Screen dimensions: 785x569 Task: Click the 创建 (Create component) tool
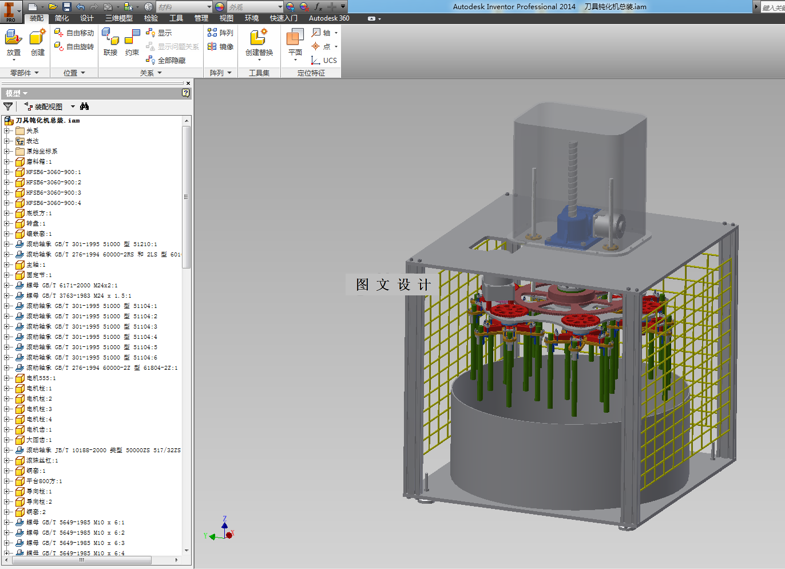click(38, 44)
